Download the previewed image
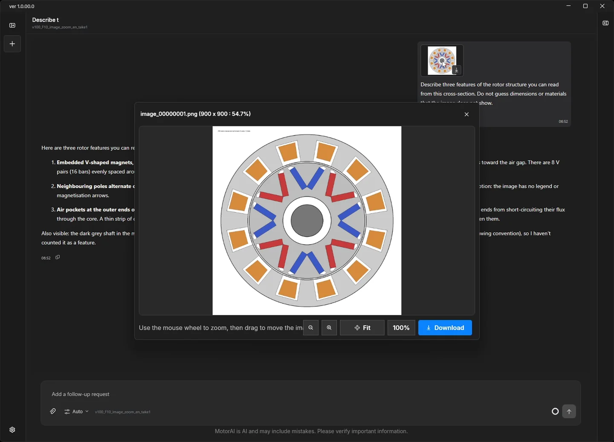This screenshot has width=614, height=442. point(445,328)
